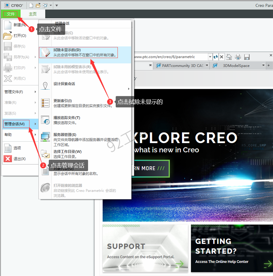Open the URL address history dropdown

pyautogui.click(x=210, y=57)
